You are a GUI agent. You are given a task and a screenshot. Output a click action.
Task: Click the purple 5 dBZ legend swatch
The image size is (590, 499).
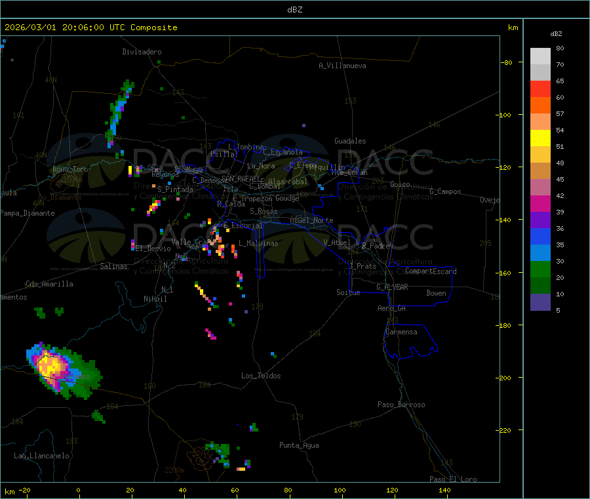tap(540, 302)
